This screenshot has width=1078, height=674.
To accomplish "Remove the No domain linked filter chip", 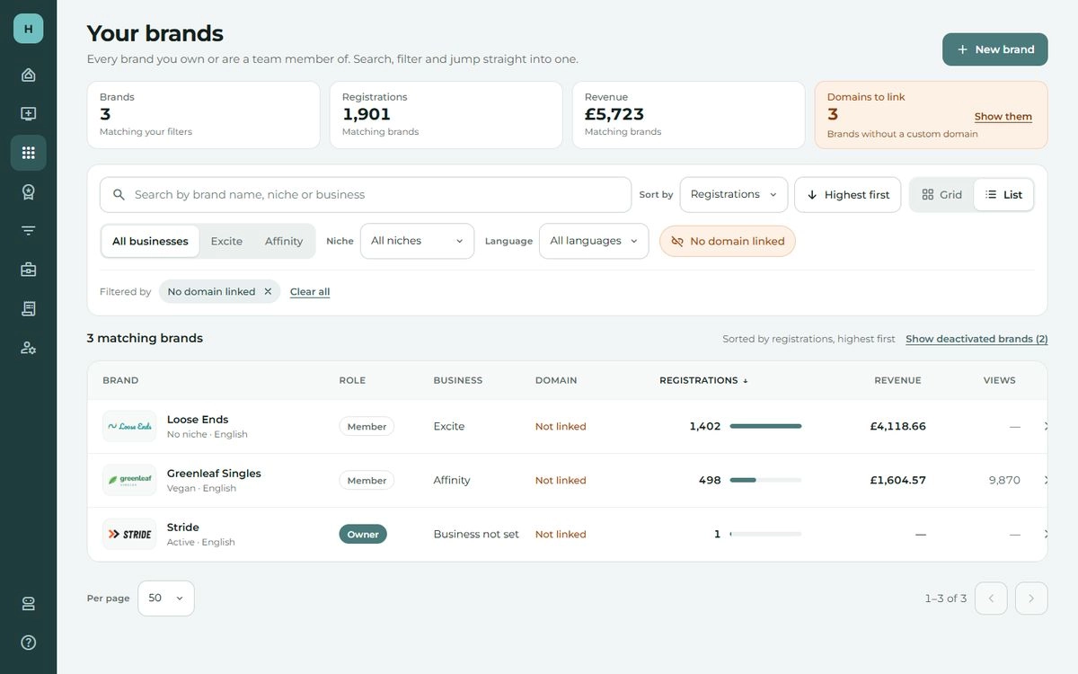I will click(268, 292).
